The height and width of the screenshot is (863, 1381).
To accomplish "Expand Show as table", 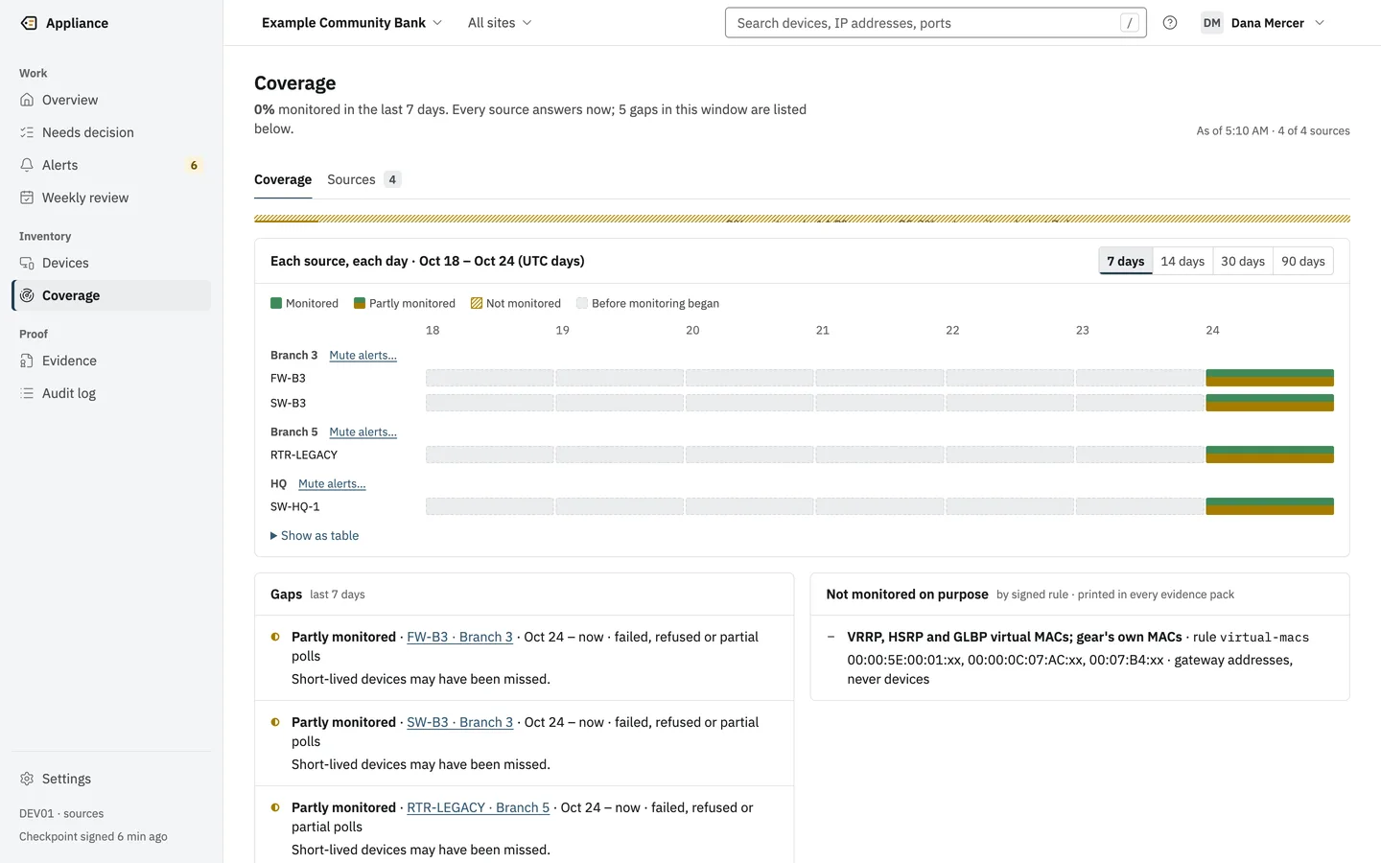I will pos(315,536).
